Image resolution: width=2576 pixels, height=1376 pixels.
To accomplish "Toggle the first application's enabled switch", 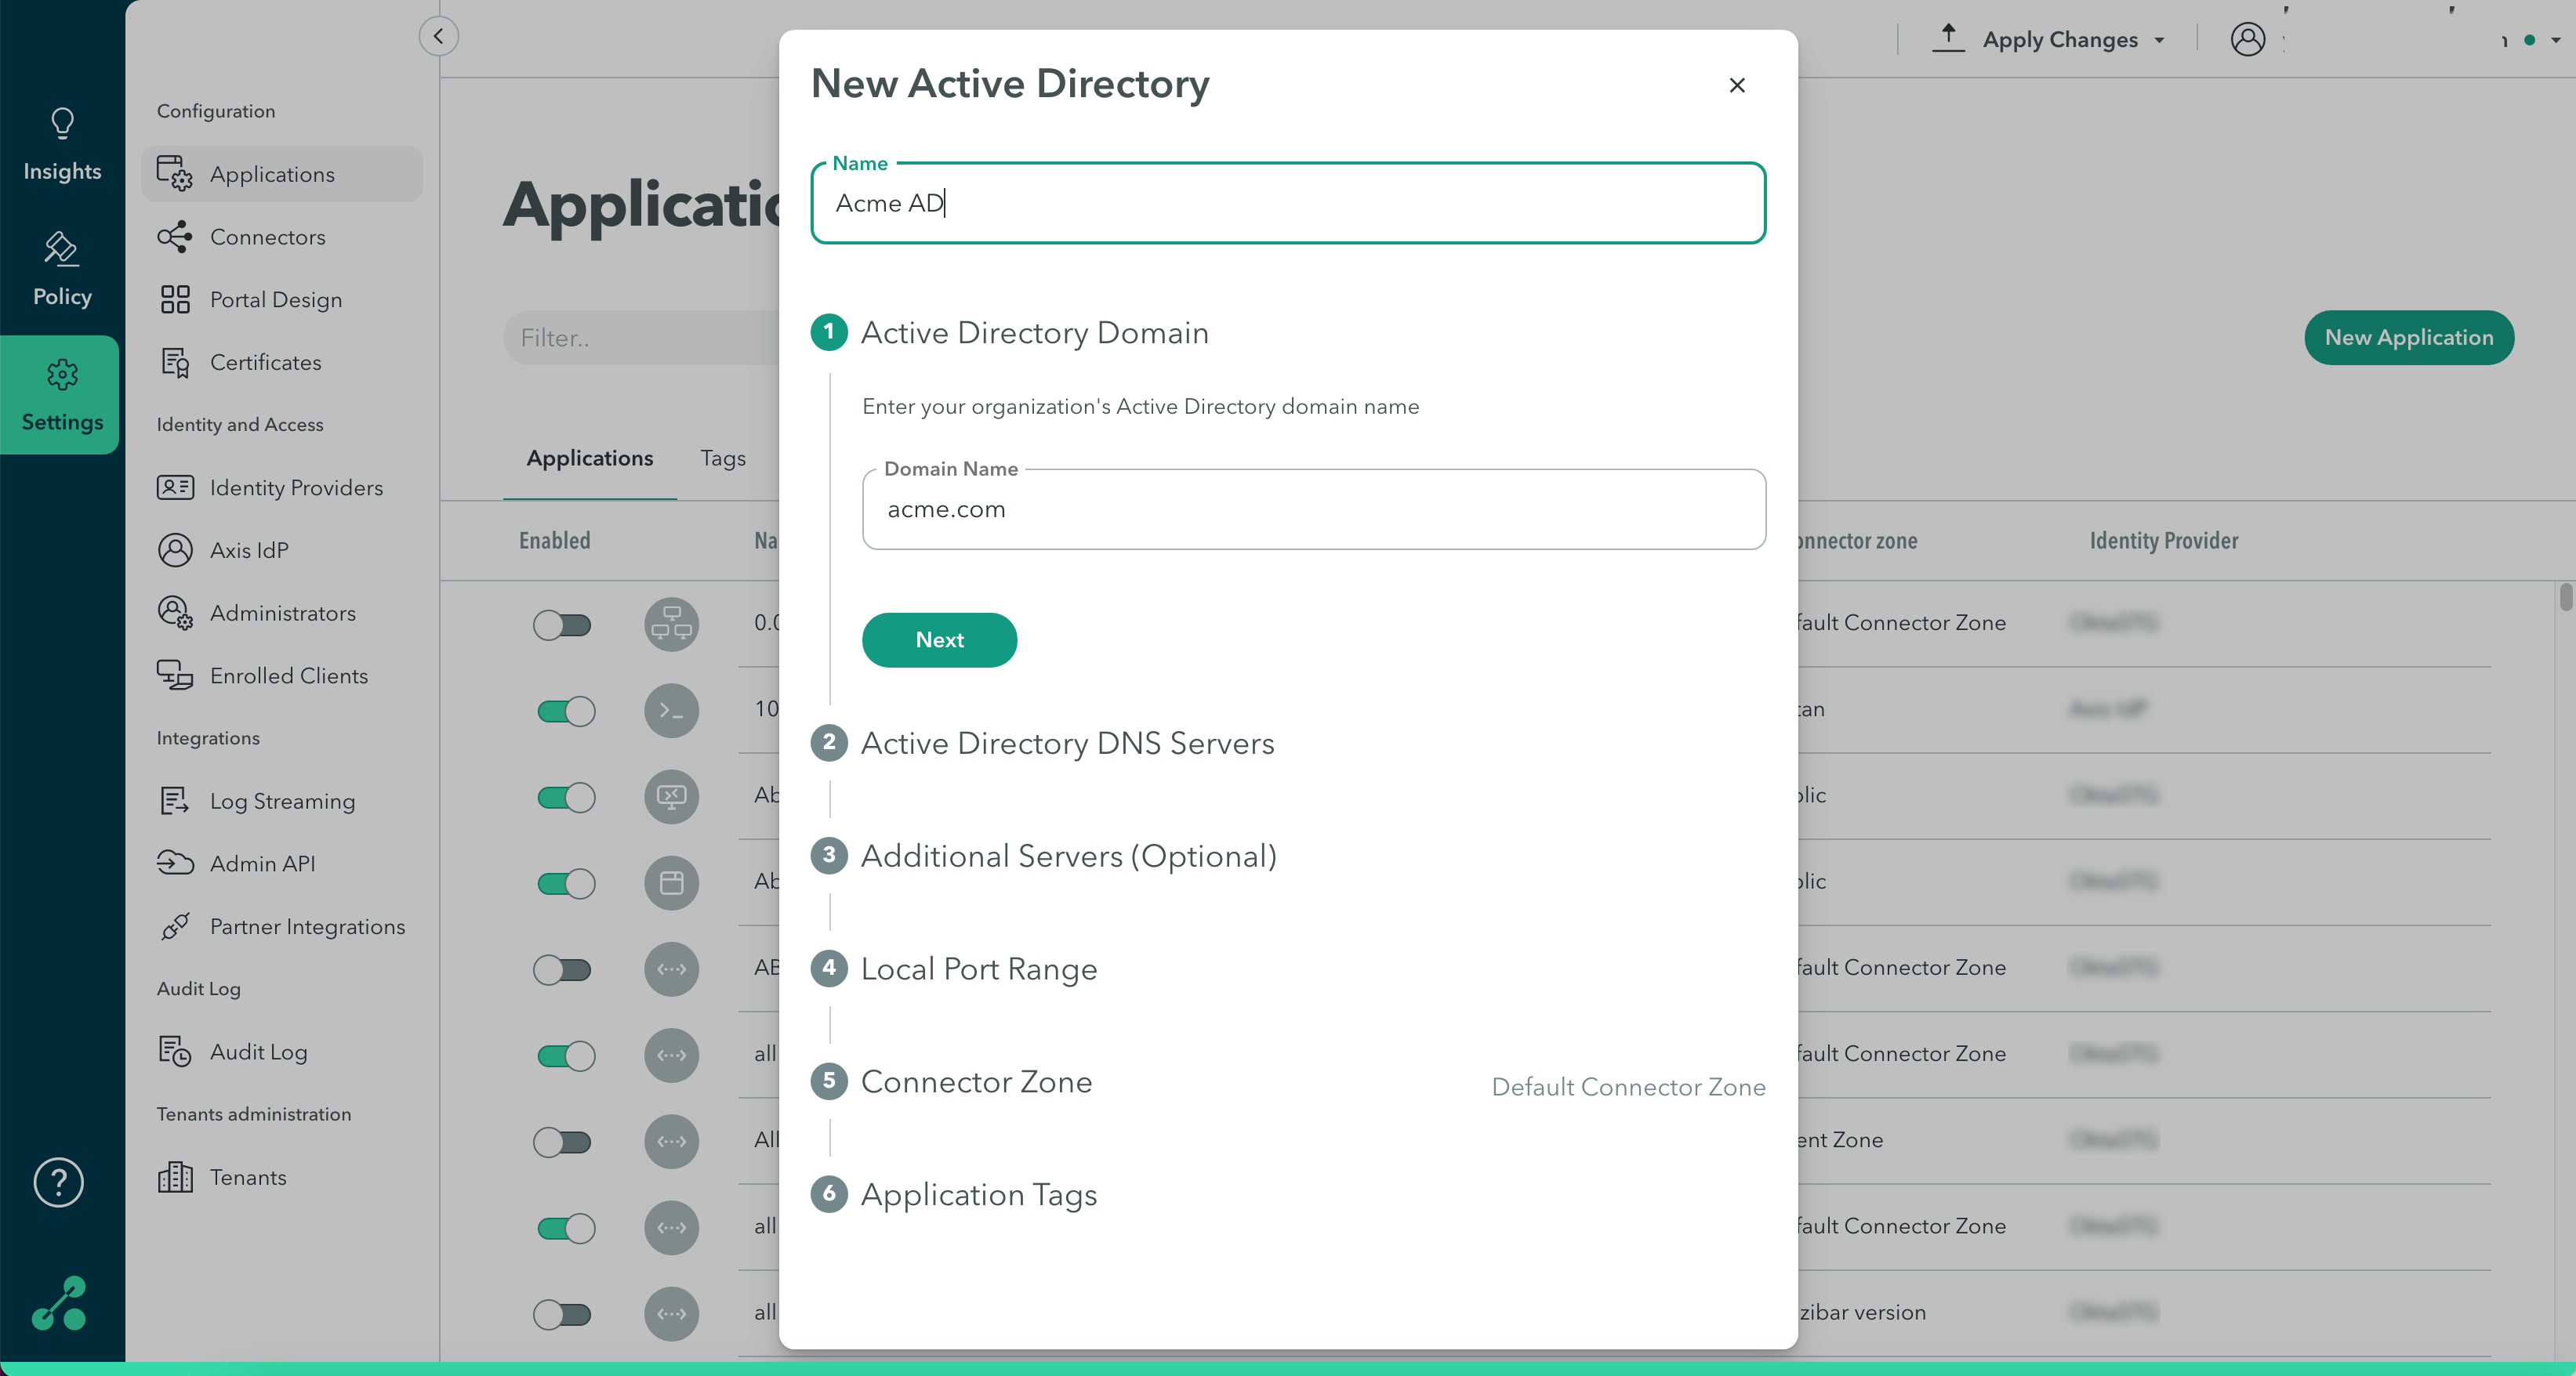I will pyautogui.click(x=563, y=625).
